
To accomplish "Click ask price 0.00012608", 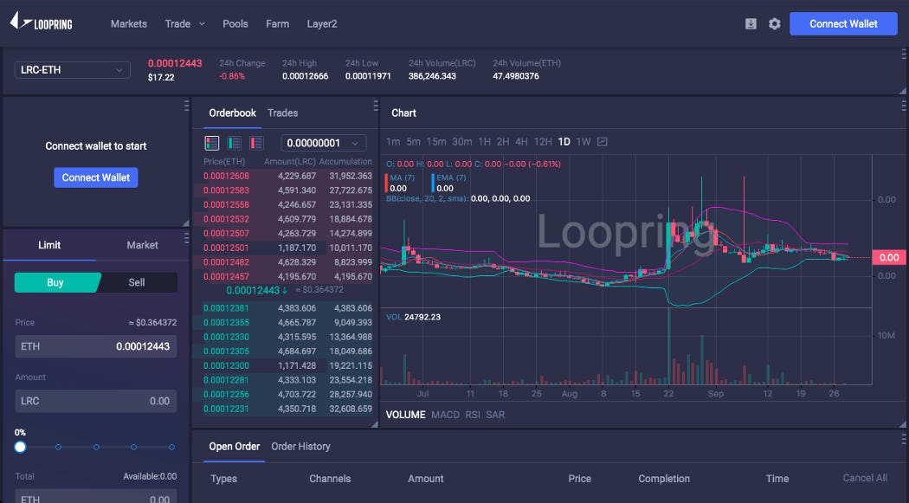I will [226, 176].
